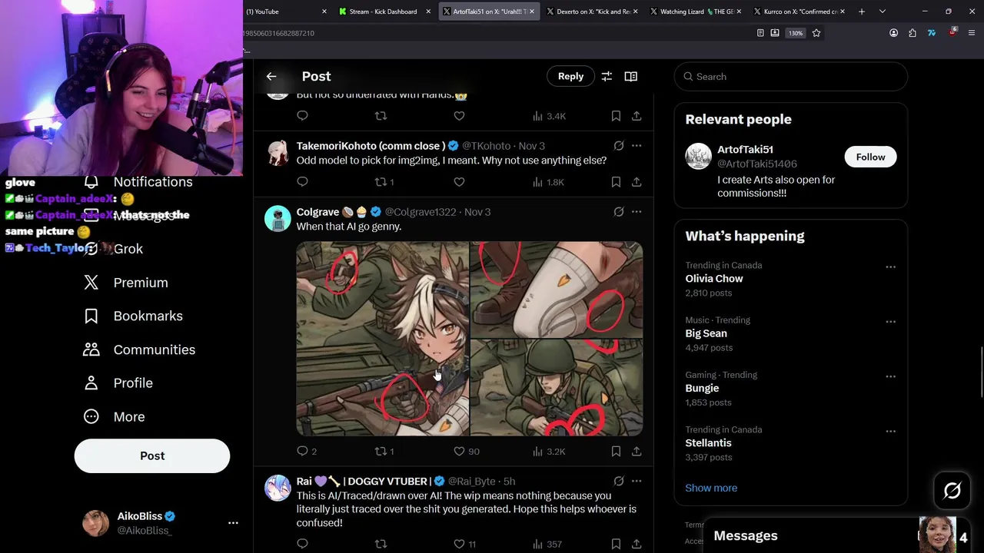Like TakemoriKohoto's comment
The height and width of the screenshot is (553, 984).
[x=459, y=182]
